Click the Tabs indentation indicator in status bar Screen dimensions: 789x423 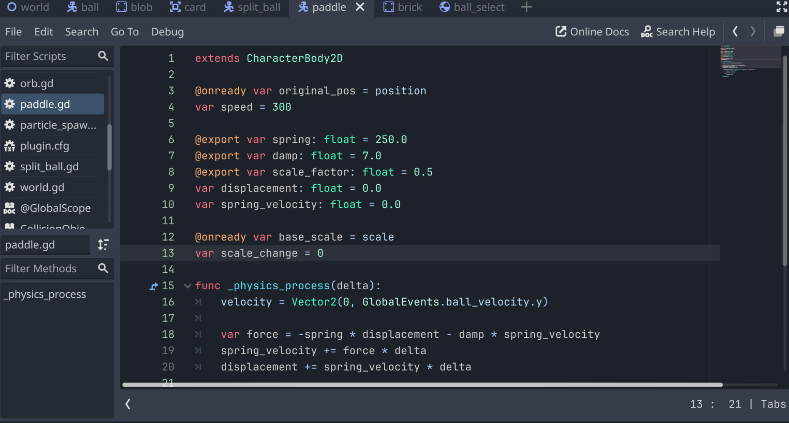(x=773, y=404)
